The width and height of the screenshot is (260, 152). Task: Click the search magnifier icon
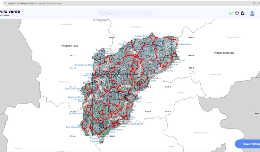point(101,13)
